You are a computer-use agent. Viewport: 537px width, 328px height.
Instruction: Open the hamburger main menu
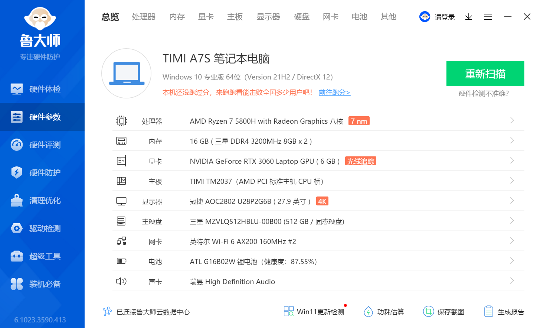pos(488,17)
